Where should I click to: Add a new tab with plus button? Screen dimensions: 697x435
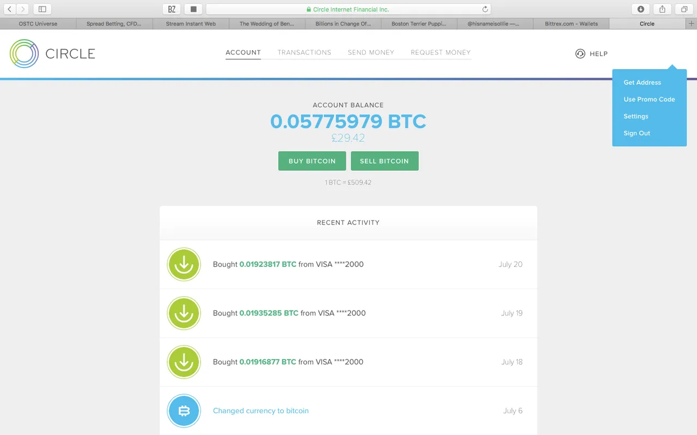pos(692,23)
